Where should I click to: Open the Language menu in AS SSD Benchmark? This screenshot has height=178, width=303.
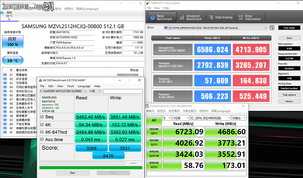(x=84, y=86)
